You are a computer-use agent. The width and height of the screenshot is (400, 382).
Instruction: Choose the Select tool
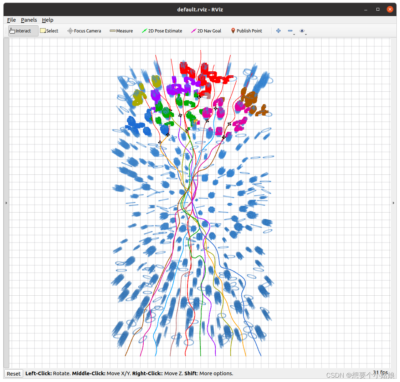(x=49, y=31)
